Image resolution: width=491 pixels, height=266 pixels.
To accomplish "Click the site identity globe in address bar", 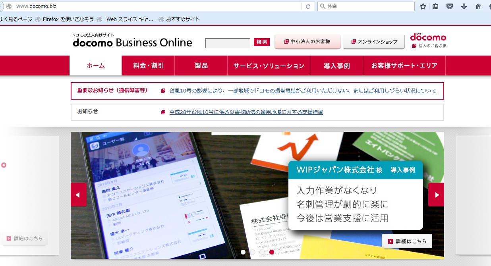I will pos(9,6).
